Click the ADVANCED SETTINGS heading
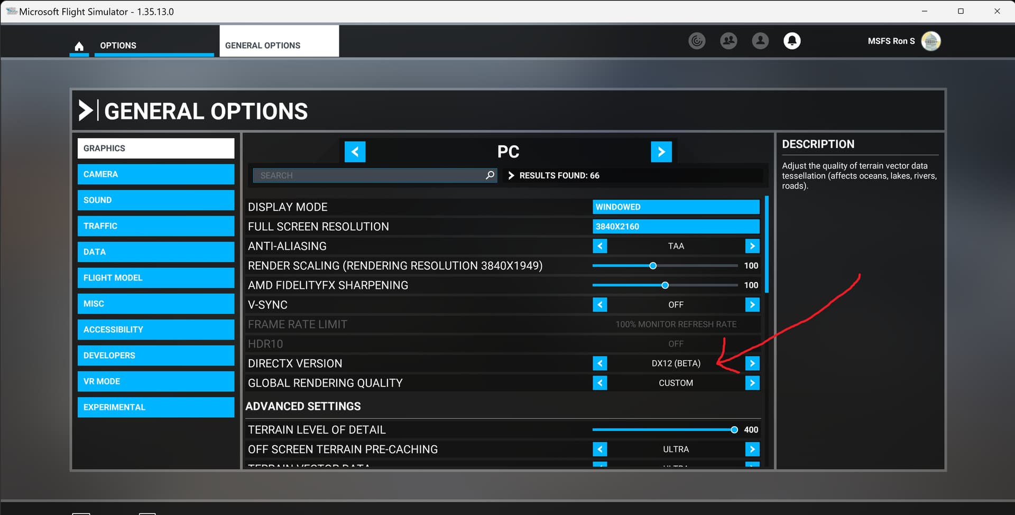The image size is (1015, 515). click(x=303, y=406)
